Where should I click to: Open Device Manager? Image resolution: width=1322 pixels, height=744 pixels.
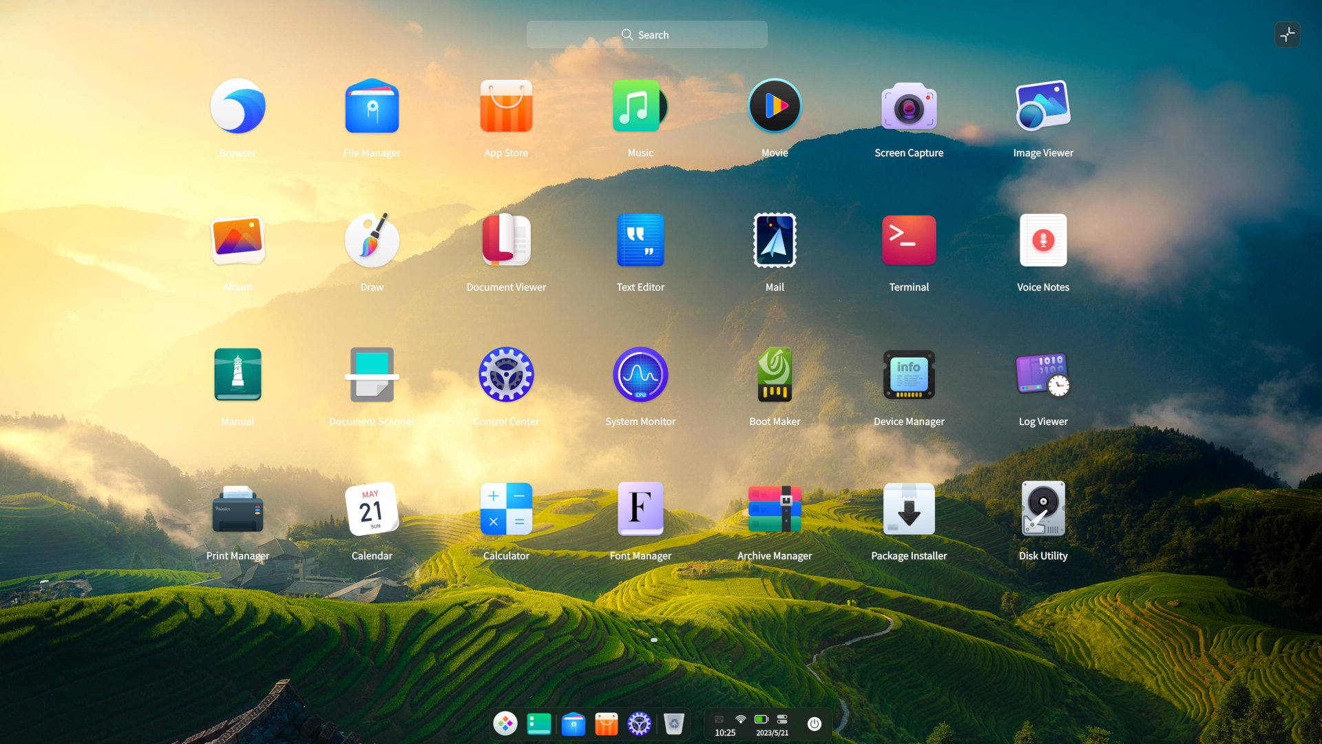(908, 375)
